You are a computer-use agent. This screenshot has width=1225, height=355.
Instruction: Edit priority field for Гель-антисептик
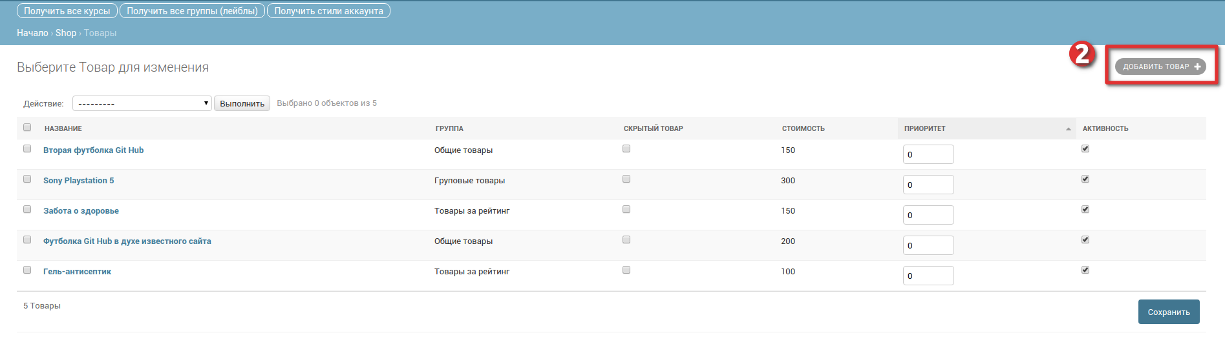pyautogui.click(x=928, y=276)
